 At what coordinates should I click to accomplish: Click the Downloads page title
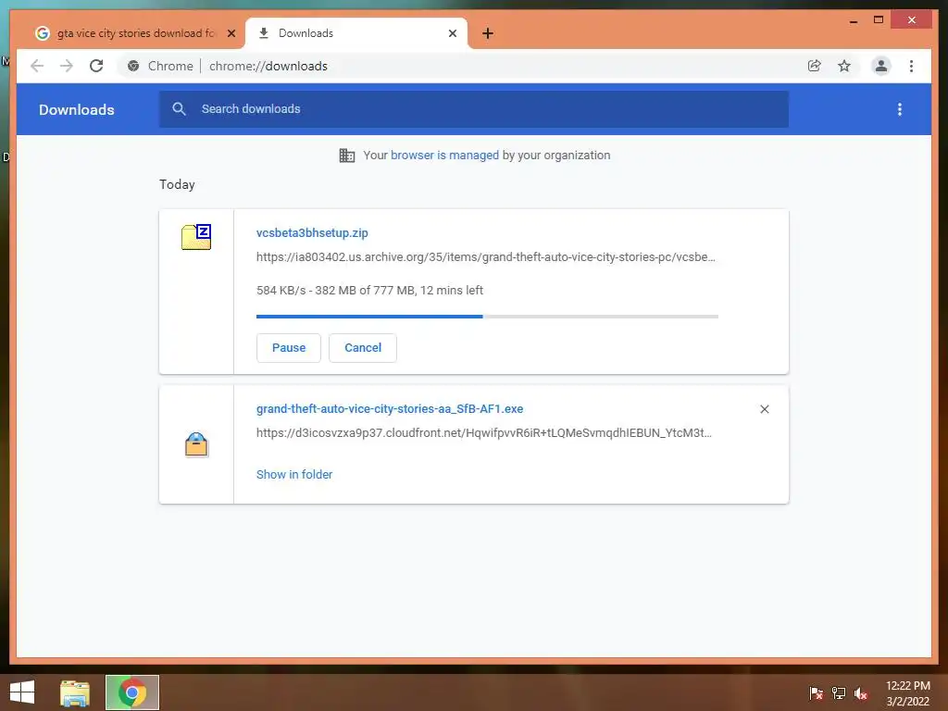pos(77,109)
